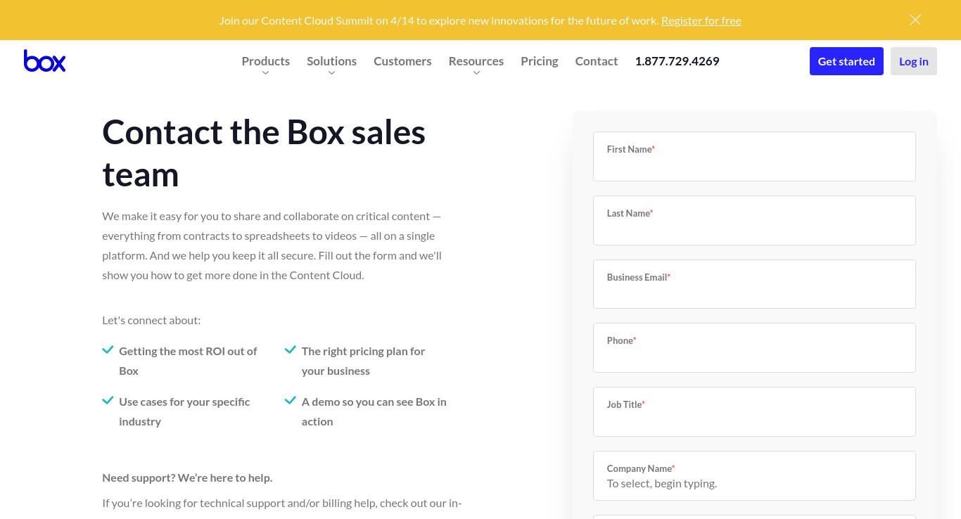Click the Let's connect about: text
This screenshot has width=961, height=519.
tap(151, 320)
